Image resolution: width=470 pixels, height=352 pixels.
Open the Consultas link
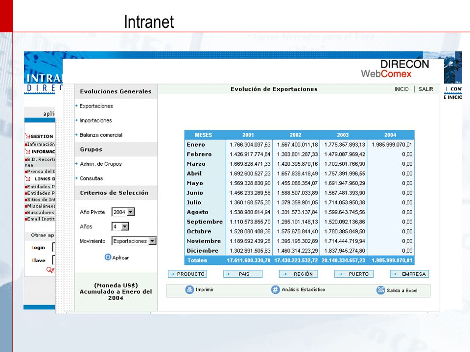point(91,178)
